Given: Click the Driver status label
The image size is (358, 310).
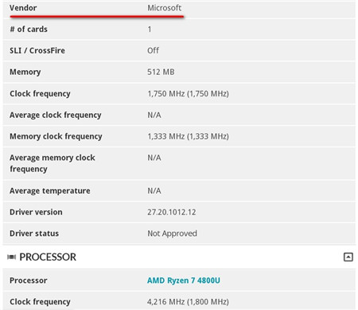Looking at the screenshot, I should click(x=34, y=233).
